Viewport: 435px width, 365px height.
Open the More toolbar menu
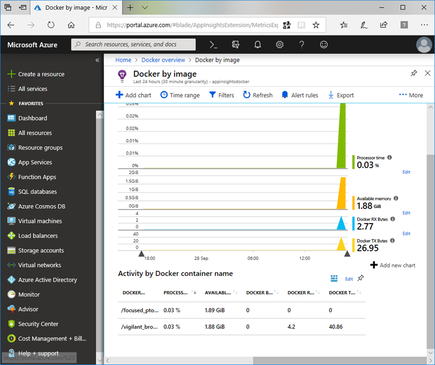(411, 95)
